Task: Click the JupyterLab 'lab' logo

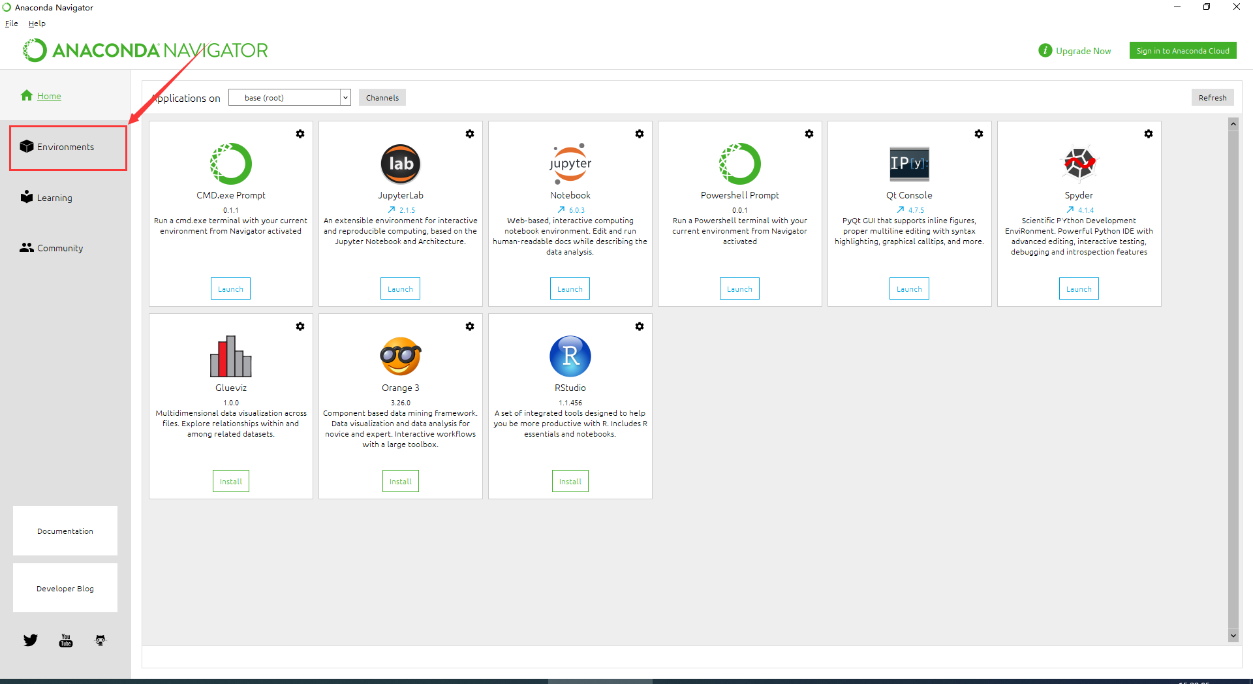Action: click(401, 164)
